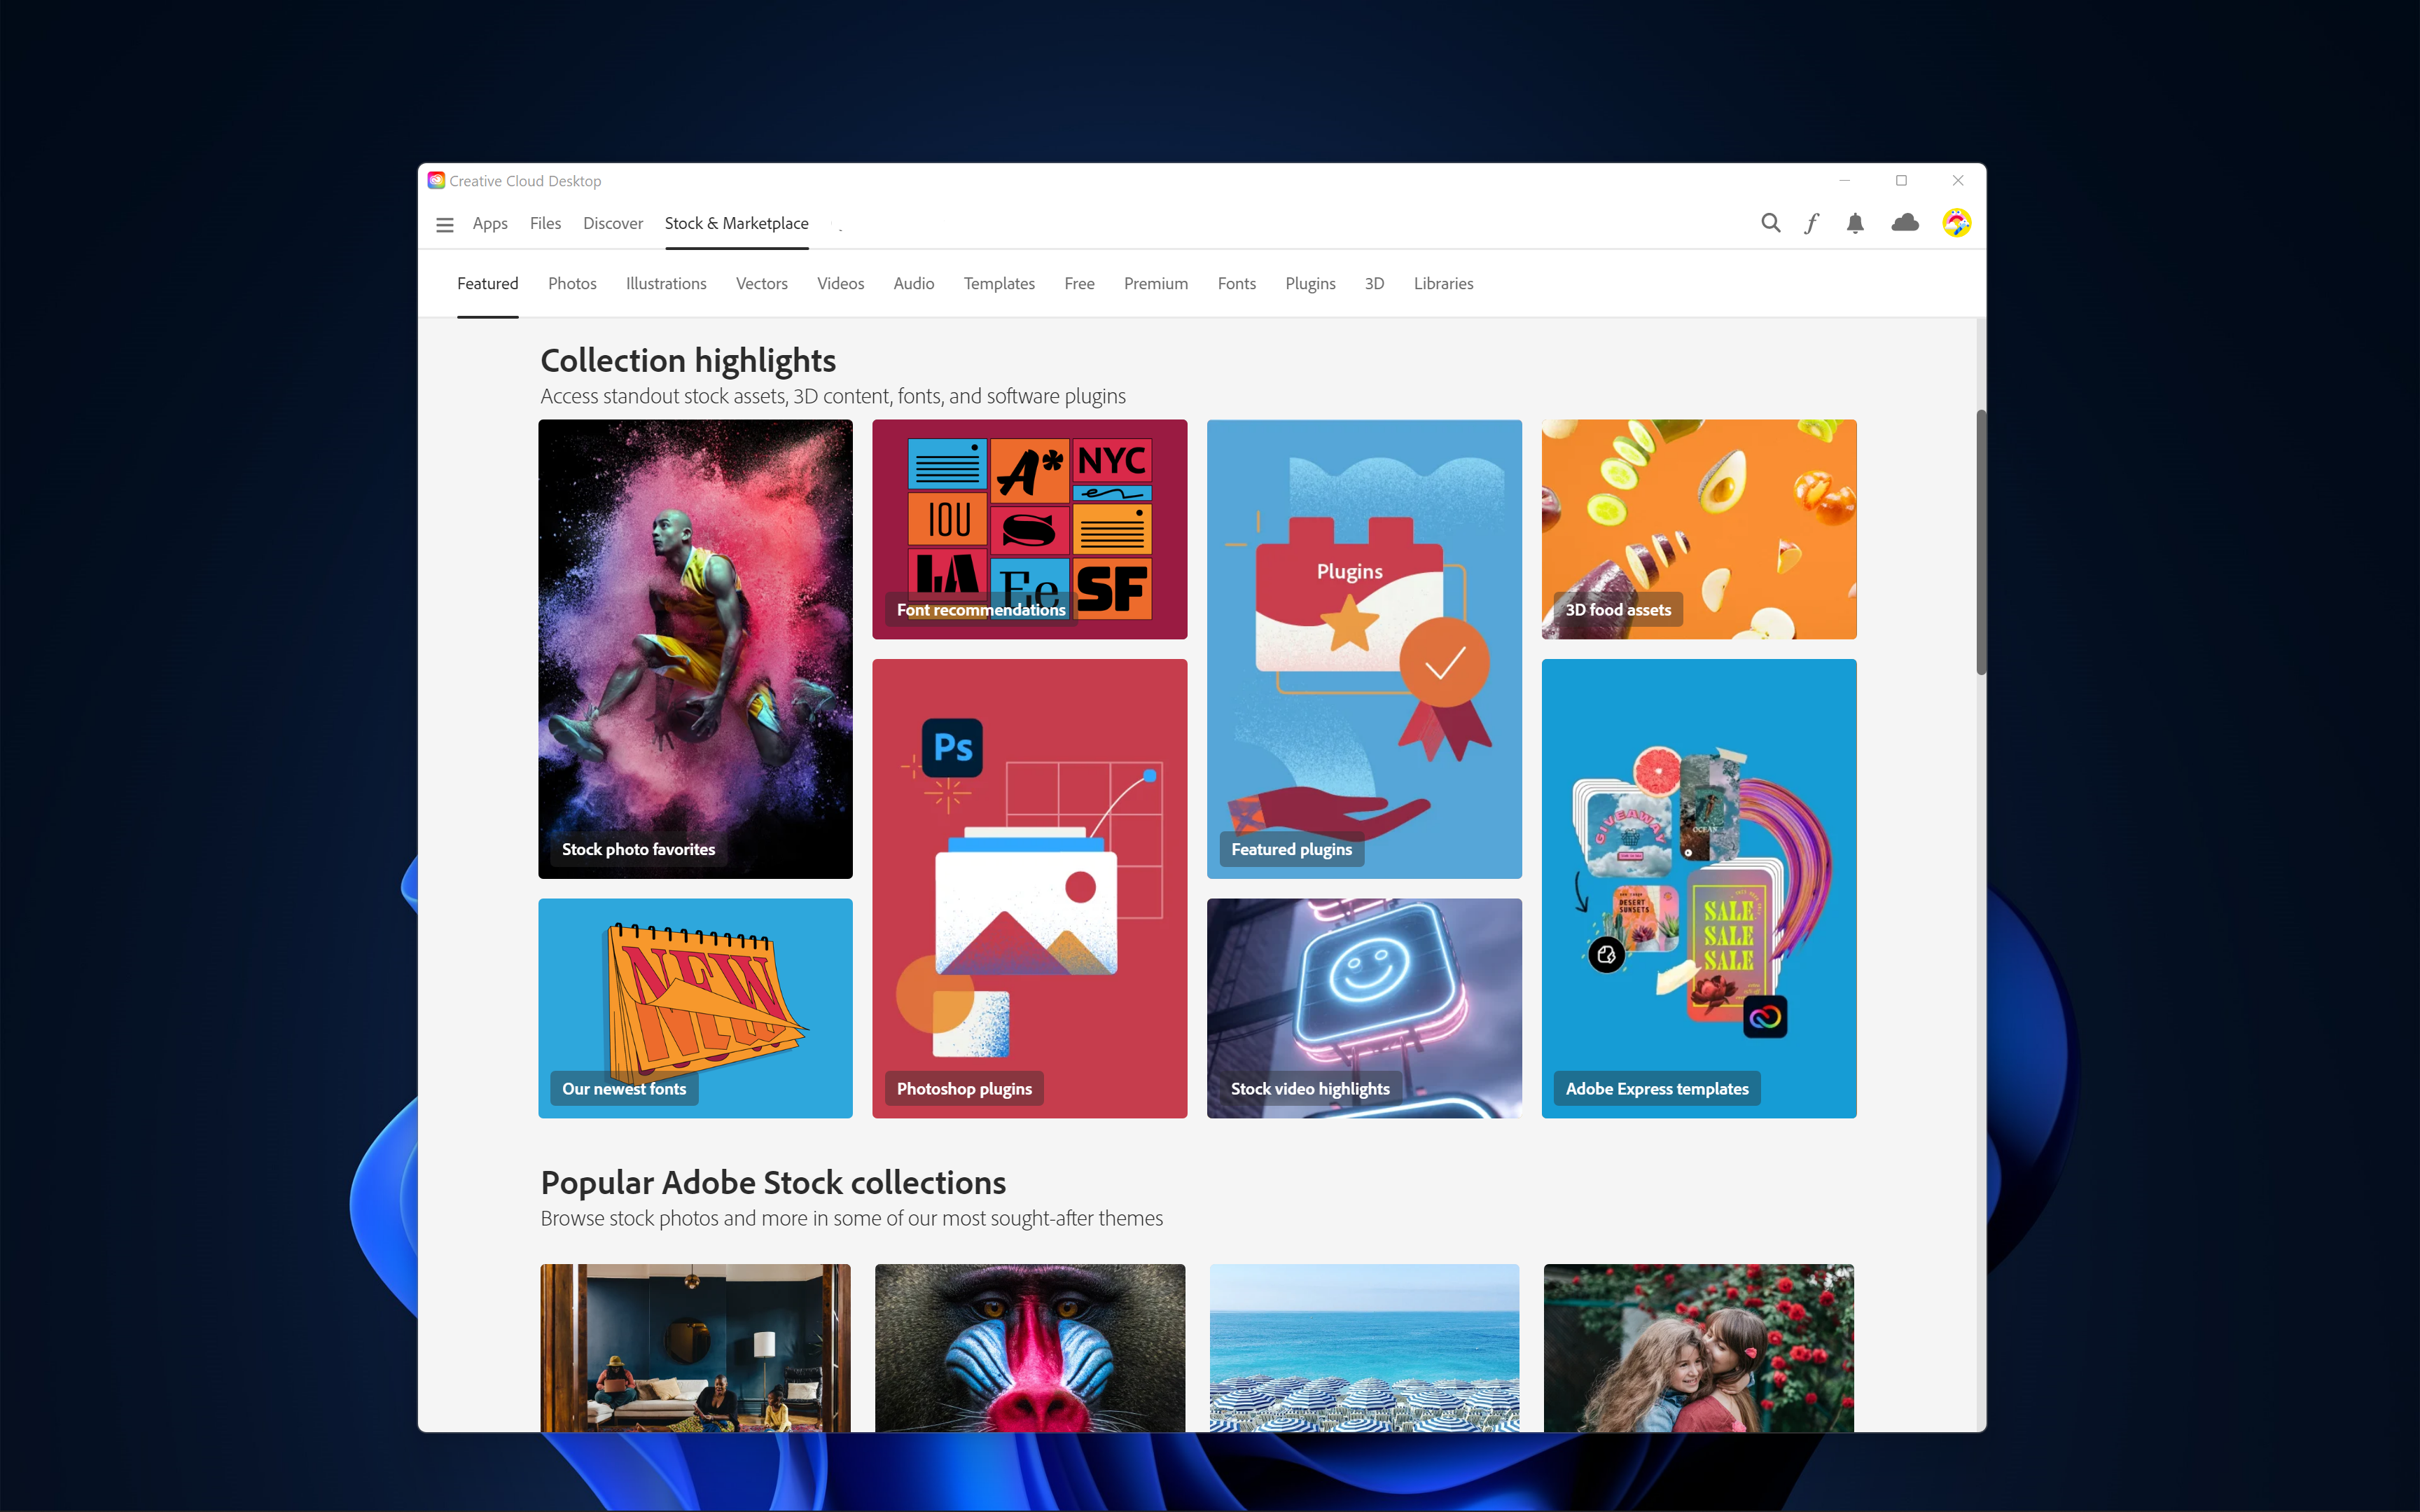The image size is (2420, 1512).
Task: Open the Templates category
Action: click(x=999, y=283)
